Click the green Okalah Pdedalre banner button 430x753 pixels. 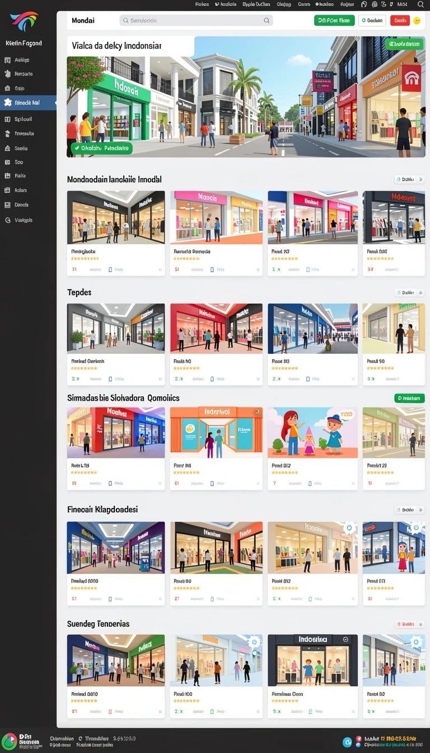click(x=102, y=148)
